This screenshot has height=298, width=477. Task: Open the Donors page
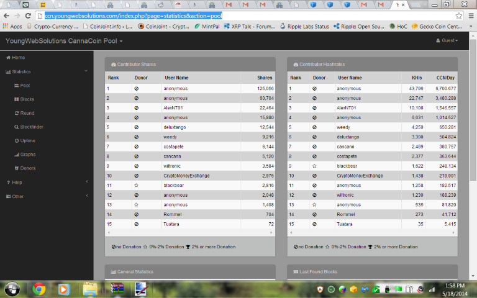pos(28,168)
